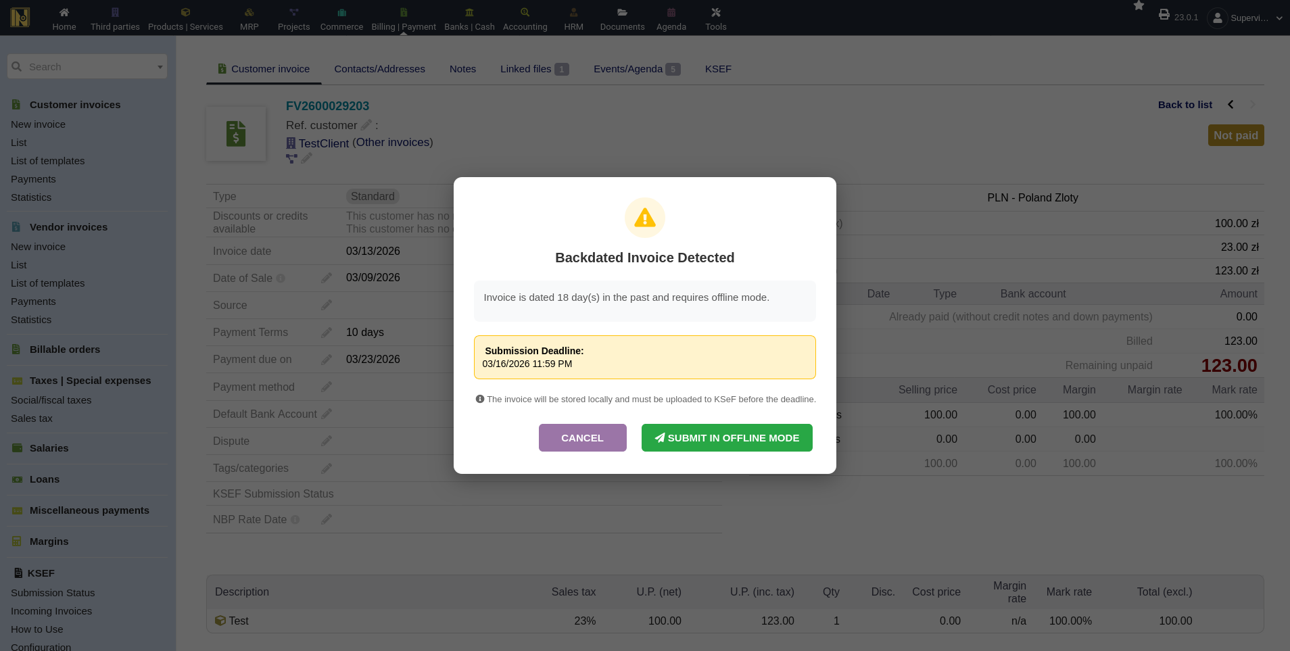Click the info icon next to NBP Rate Date

pos(295,520)
